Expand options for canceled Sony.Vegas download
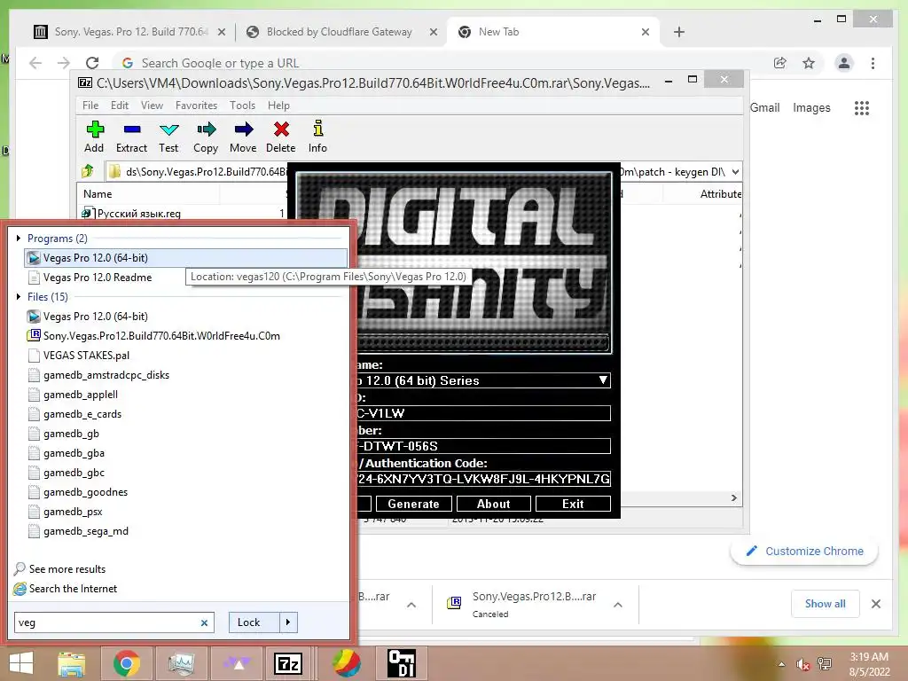This screenshot has height=681, width=908. coord(618,605)
